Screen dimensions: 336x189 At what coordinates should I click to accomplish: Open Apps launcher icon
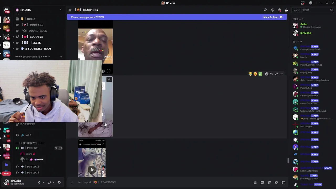[x=283, y=182]
